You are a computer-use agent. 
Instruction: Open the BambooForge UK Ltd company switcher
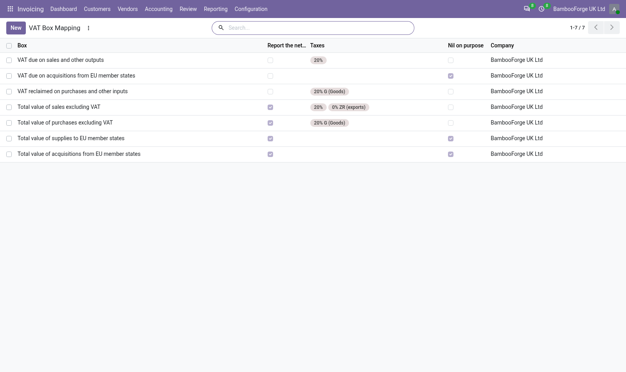[579, 9]
